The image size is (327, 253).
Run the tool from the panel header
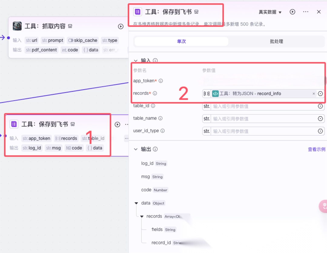click(292, 12)
